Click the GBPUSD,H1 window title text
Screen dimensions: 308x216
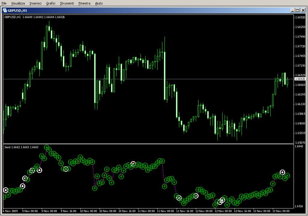click(17, 11)
